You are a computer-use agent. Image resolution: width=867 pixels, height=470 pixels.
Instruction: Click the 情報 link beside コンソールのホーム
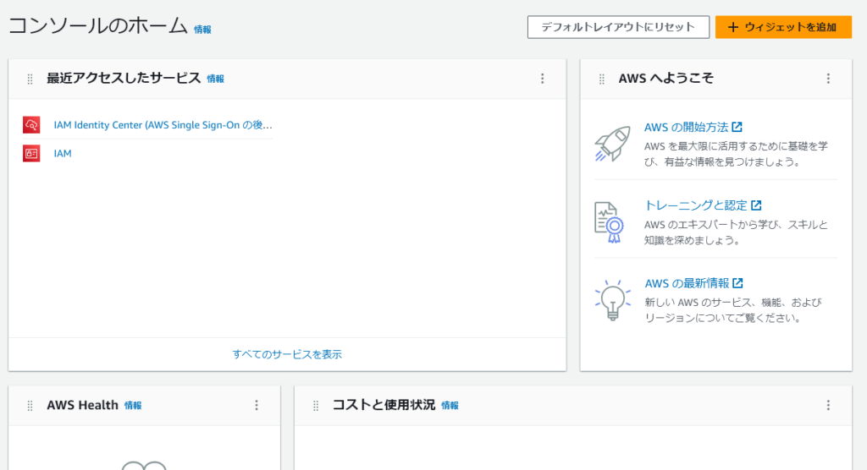[x=202, y=30]
